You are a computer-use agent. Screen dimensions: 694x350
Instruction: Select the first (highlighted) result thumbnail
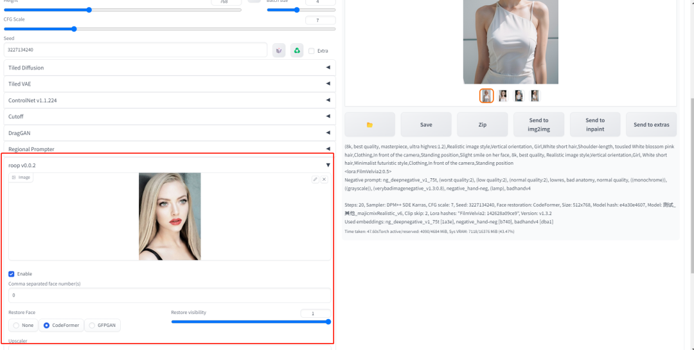click(486, 96)
